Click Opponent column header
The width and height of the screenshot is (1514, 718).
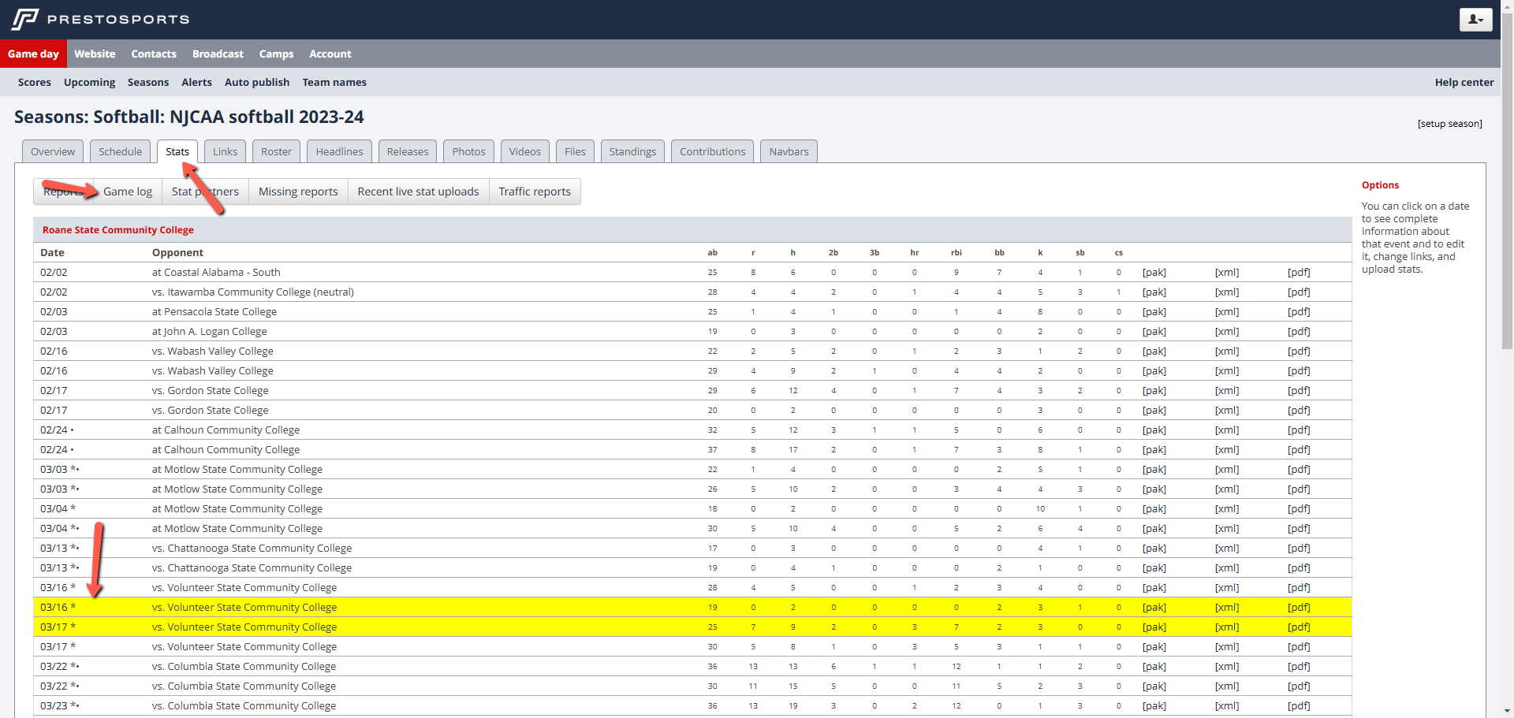tap(177, 252)
